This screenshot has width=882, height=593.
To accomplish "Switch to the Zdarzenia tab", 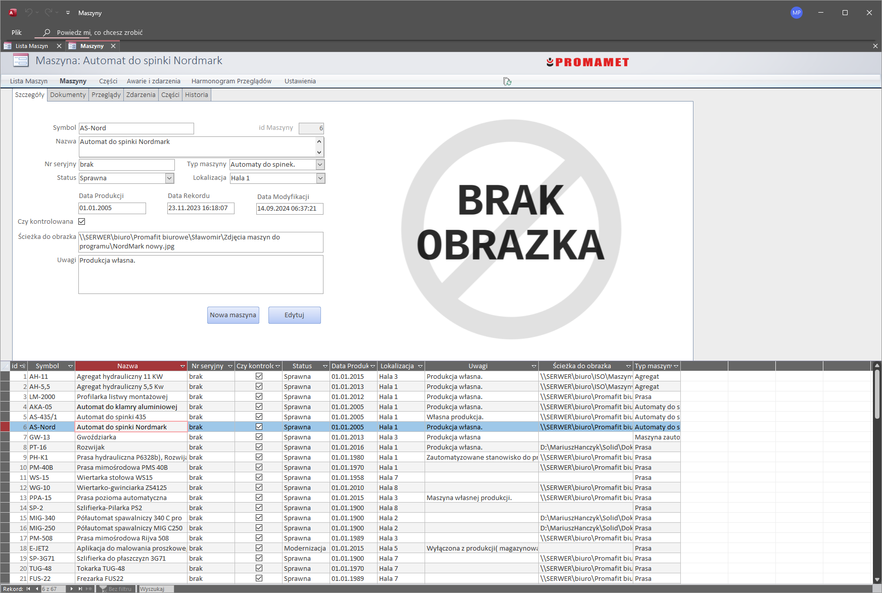I will coord(141,95).
